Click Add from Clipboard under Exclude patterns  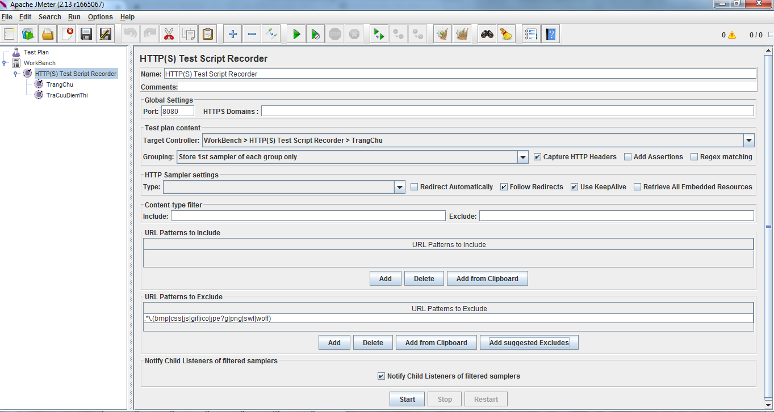(436, 342)
